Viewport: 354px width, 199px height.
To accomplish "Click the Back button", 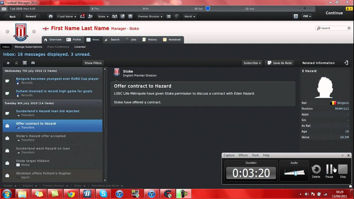I will [12, 17].
